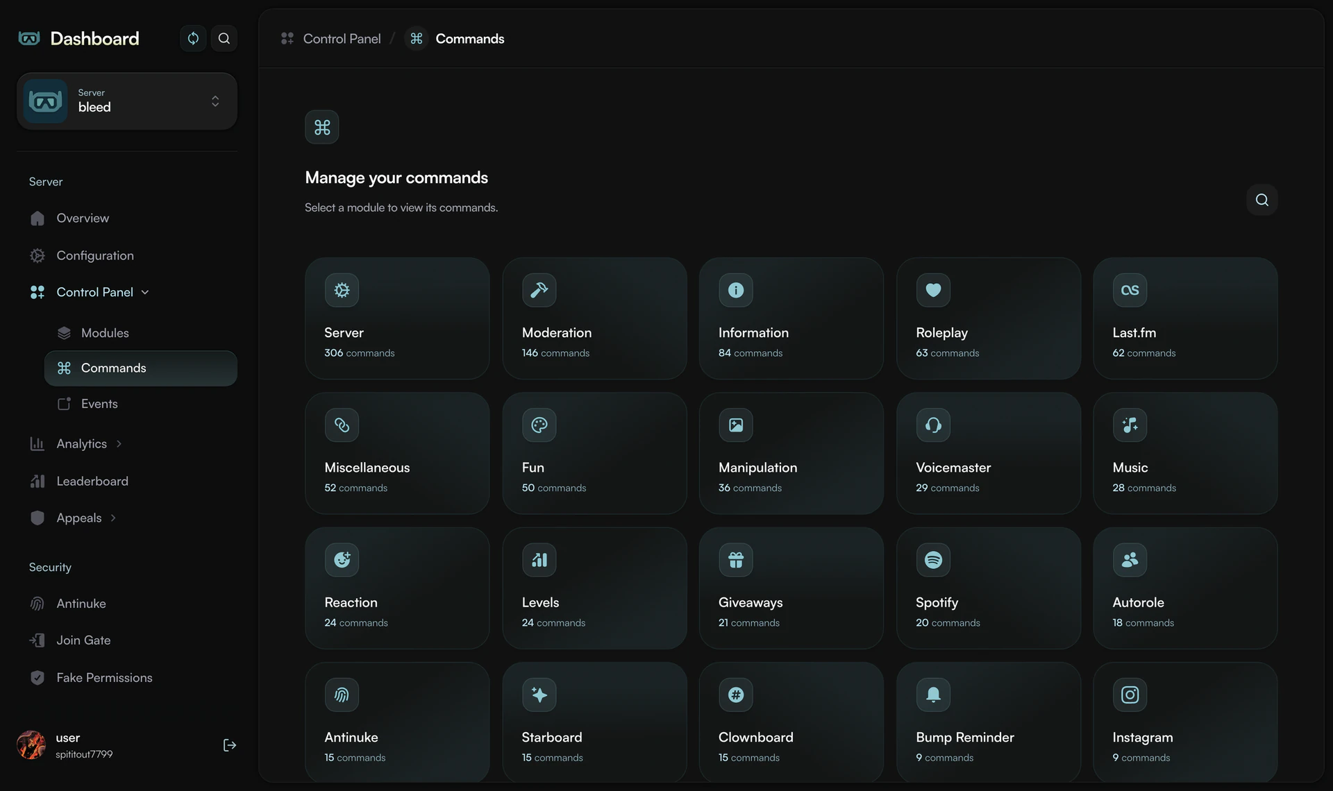Click the Voicemaster headset icon
Viewport: 1333px width, 791px height.
(933, 425)
